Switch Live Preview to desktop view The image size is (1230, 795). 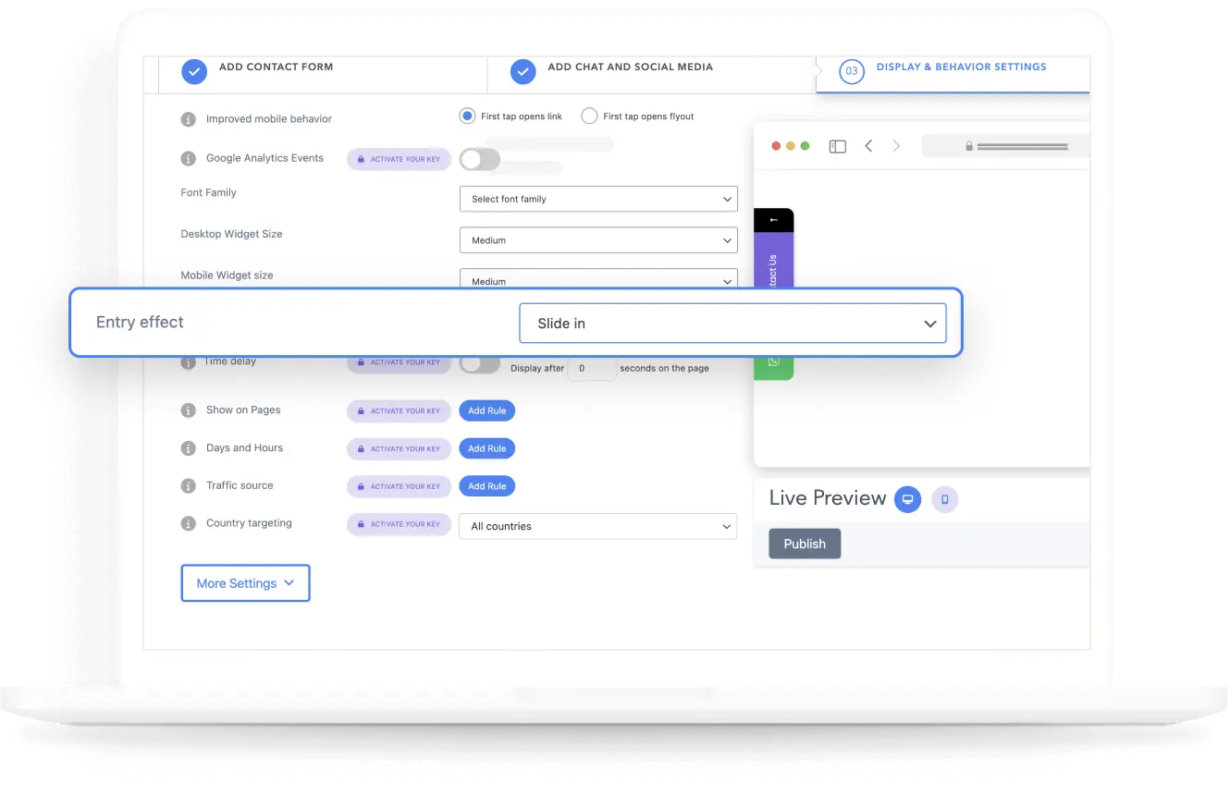coord(907,499)
